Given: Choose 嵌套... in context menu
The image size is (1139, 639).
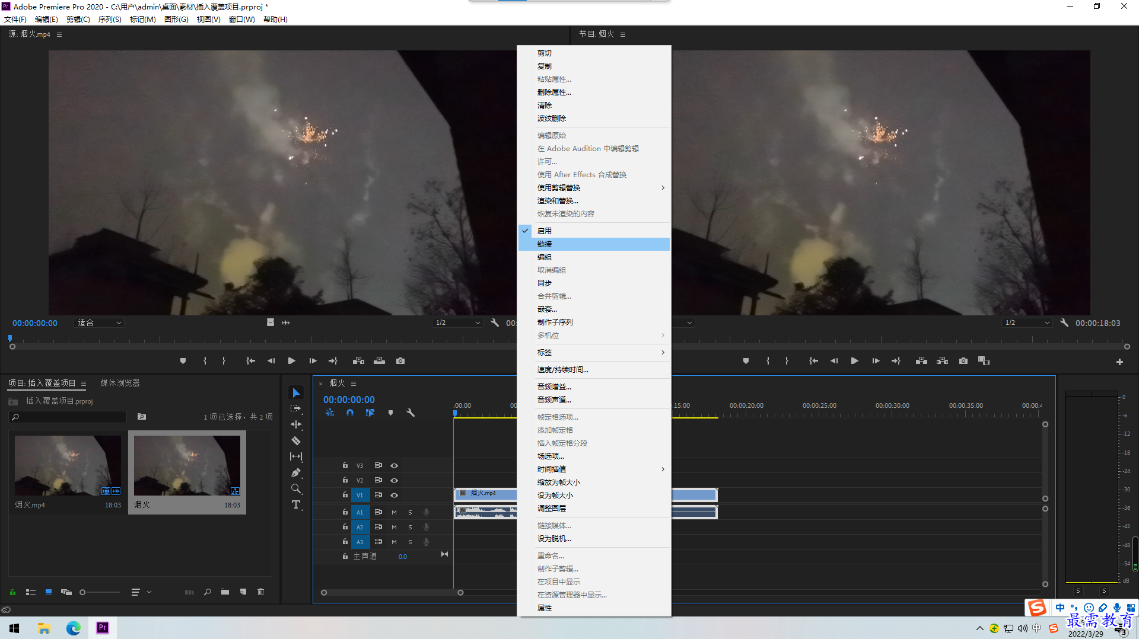Looking at the screenshot, I should [594, 309].
